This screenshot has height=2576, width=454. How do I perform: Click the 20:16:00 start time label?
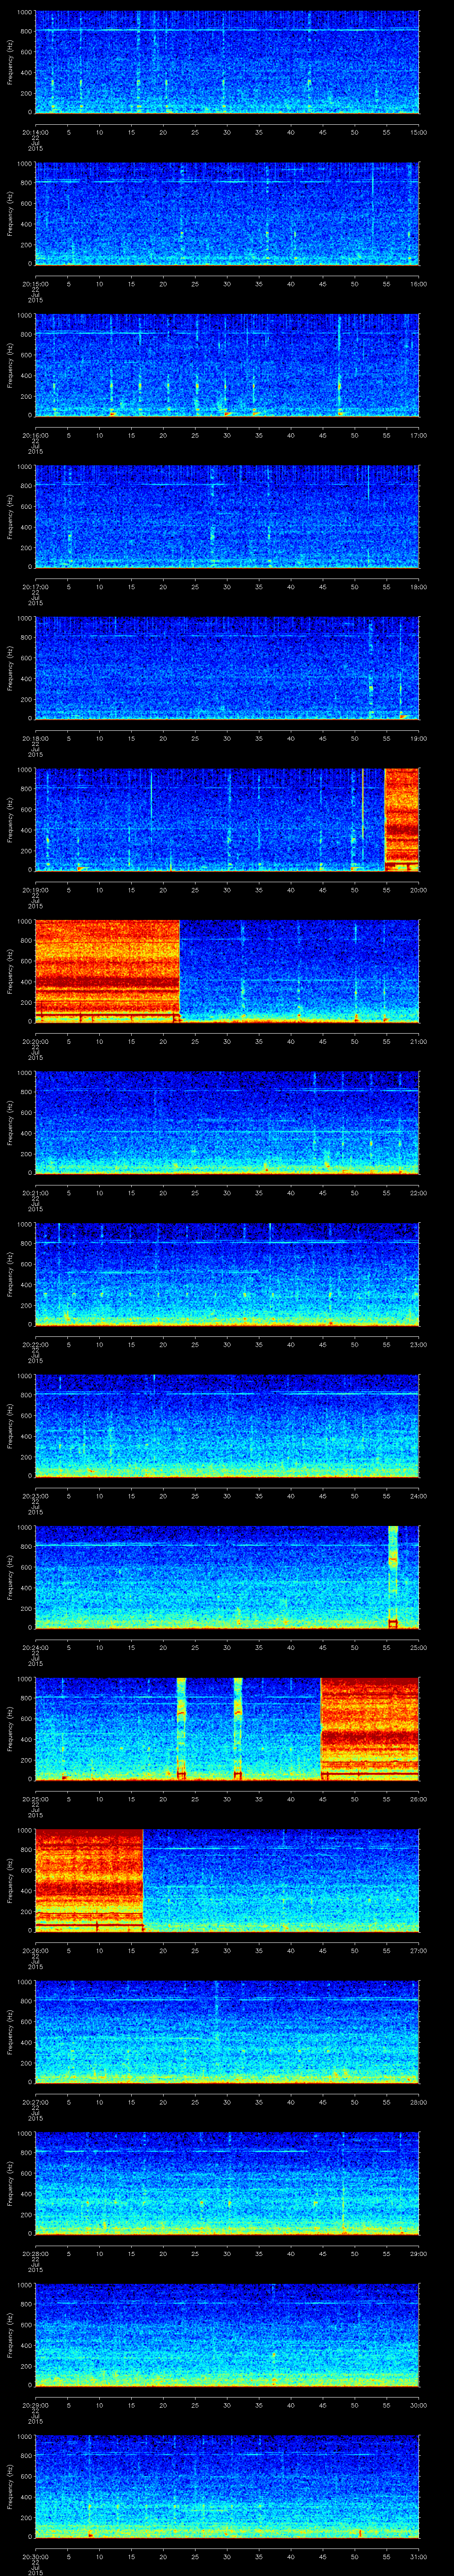(x=35, y=435)
